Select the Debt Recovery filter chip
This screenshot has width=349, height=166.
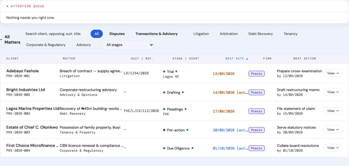(x=261, y=34)
